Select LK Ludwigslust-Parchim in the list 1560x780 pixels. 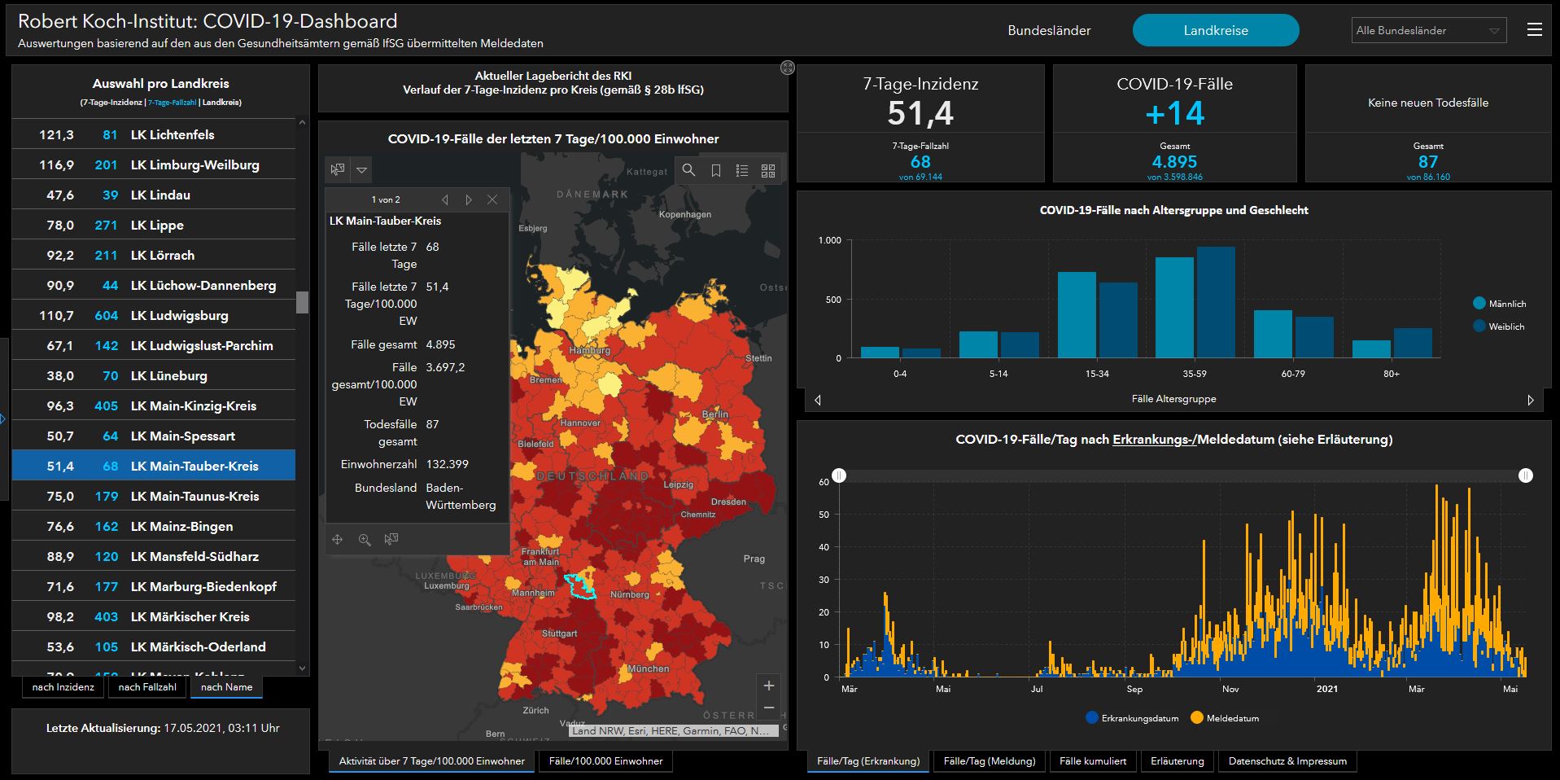[154, 345]
